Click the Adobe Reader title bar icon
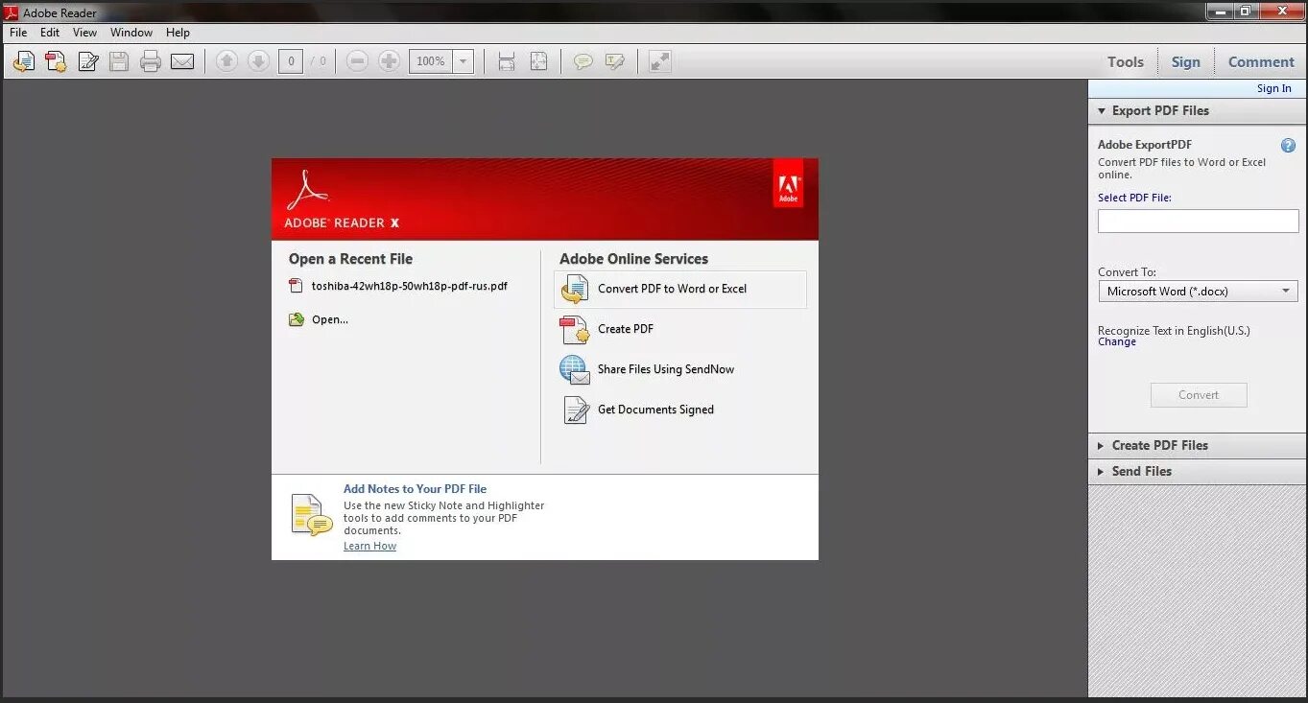Image resolution: width=1308 pixels, height=703 pixels. click(x=12, y=12)
